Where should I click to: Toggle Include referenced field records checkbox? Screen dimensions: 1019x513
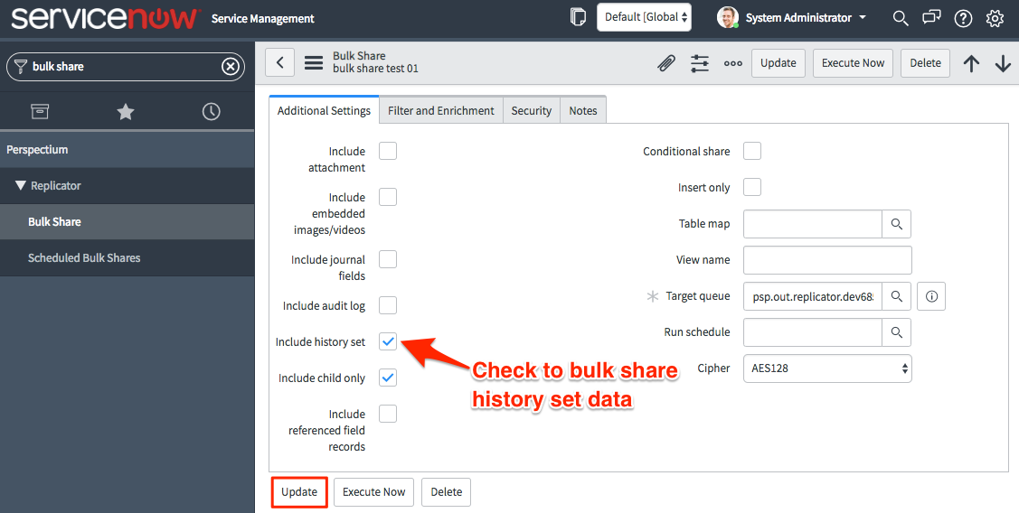click(x=388, y=414)
